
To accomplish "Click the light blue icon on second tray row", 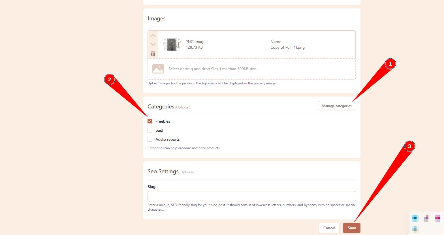I will click(415, 229).
